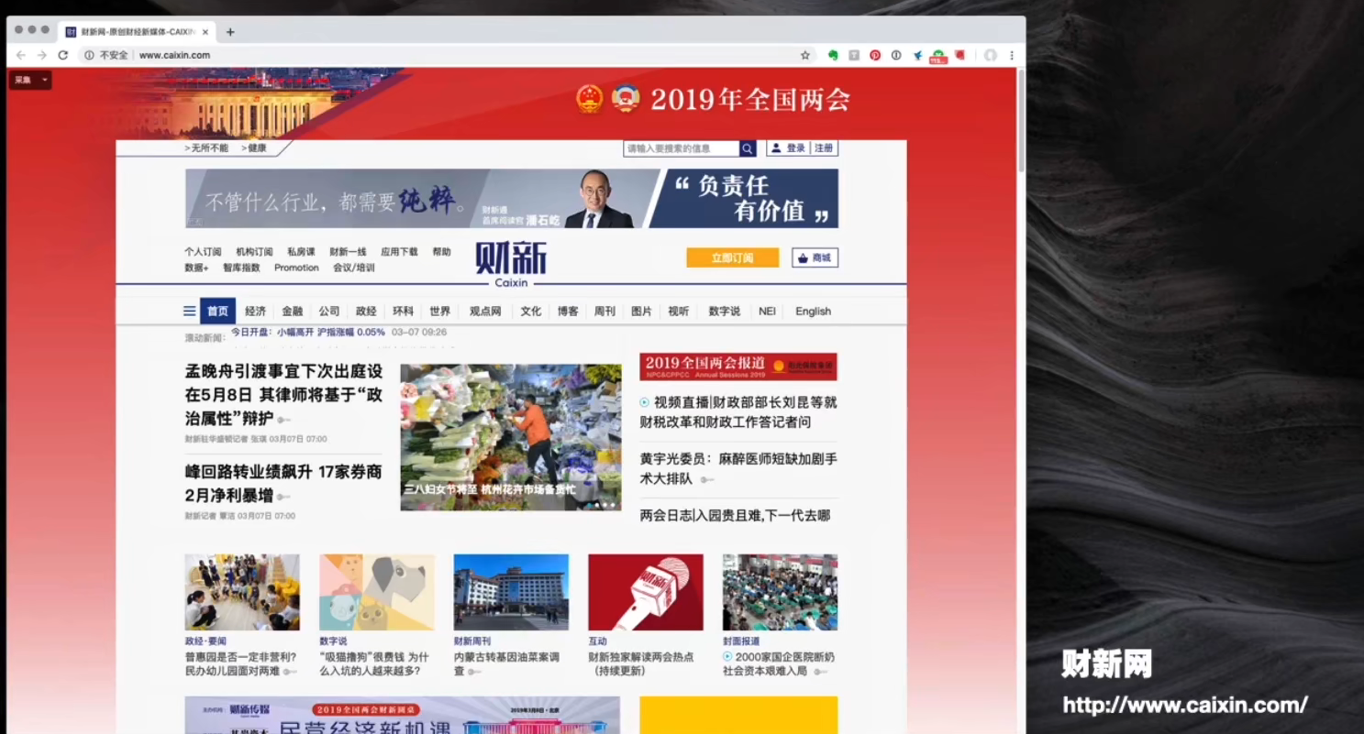Open the Pinterest extension icon
The image size is (1364, 734).
point(875,55)
